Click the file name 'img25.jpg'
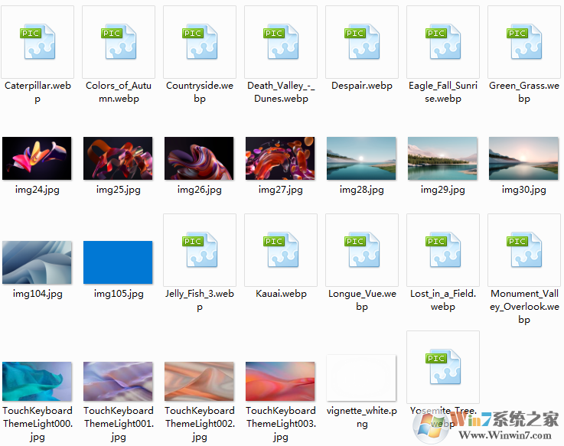This screenshot has width=564, height=446. [x=119, y=190]
